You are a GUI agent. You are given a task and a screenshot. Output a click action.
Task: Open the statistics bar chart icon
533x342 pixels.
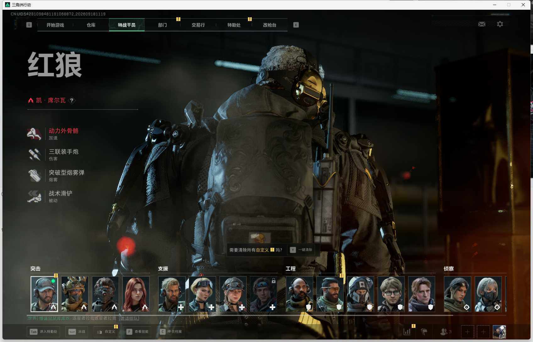coord(407,332)
